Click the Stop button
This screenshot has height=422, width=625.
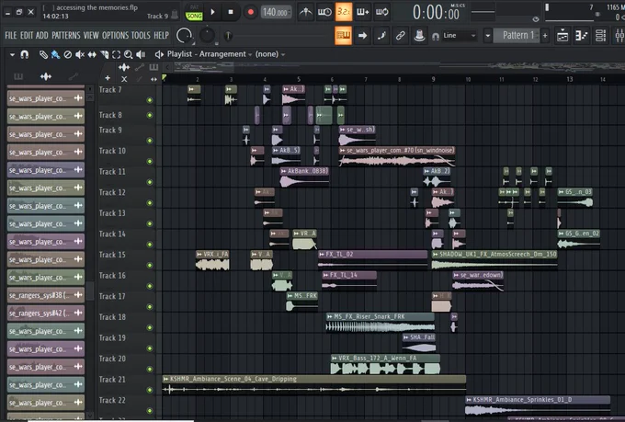point(231,12)
